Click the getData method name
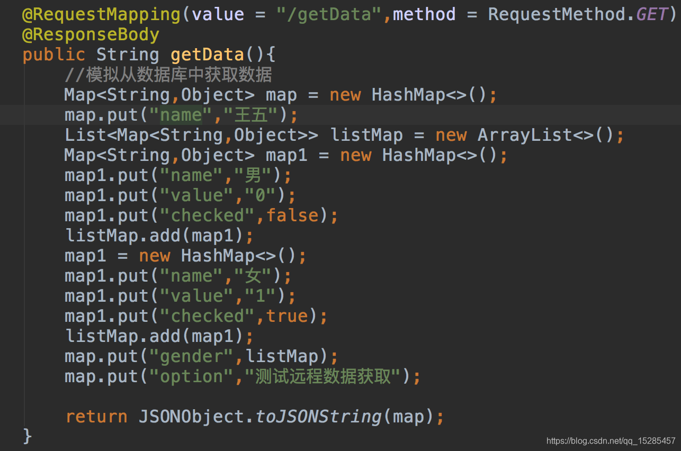This screenshot has width=681, height=451. pos(207,55)
